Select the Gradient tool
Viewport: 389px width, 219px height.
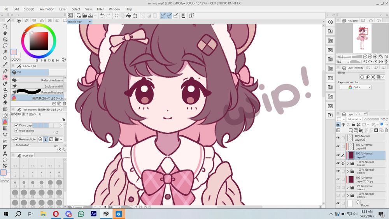(x=5, y=128)
